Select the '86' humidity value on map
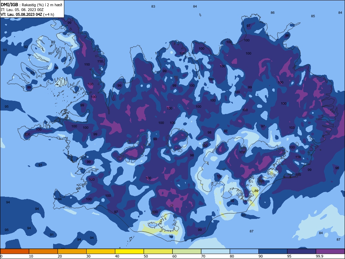 [x=273, y=12]
